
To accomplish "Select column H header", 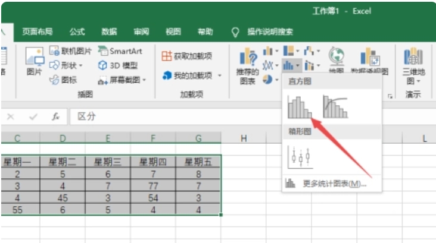I will point(243,138).
